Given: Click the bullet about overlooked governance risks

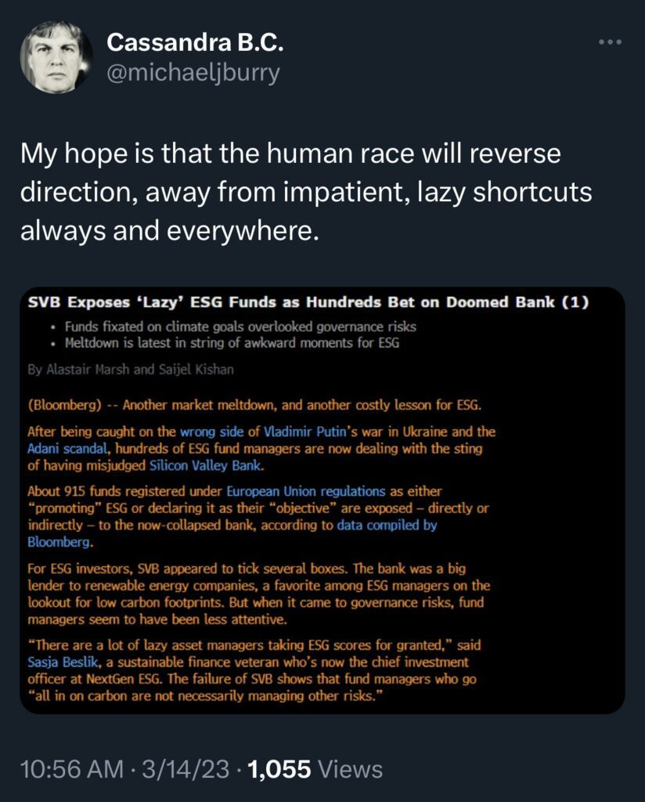Looking at the screenshot, I should click(242, 327).
